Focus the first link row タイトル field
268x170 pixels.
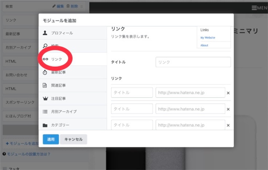click(x=132, y=93)
